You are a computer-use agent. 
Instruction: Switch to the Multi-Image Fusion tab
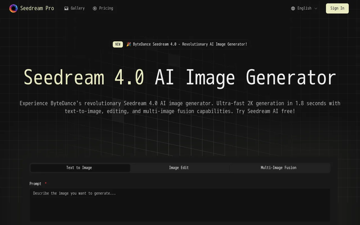coord(278,168)
